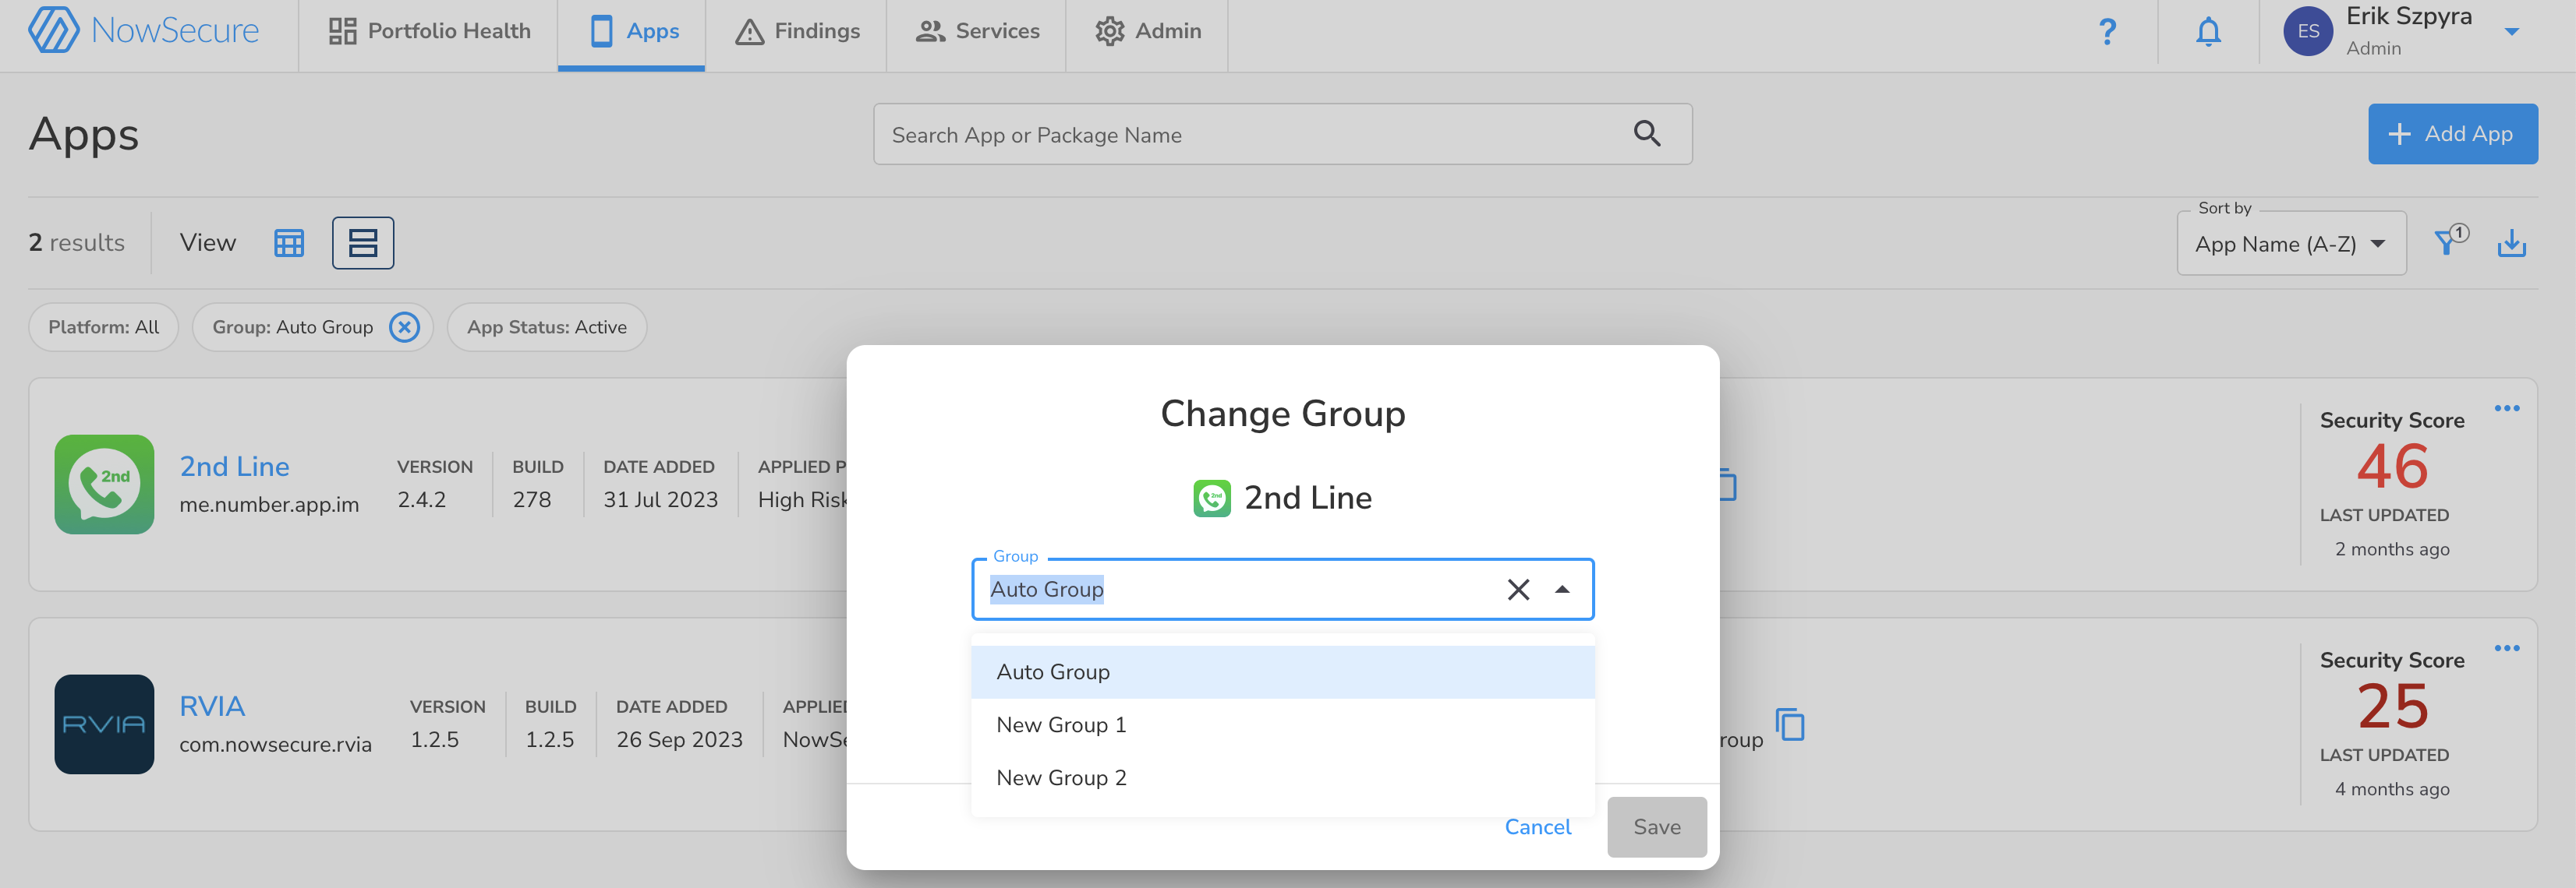This screenshot has width=2576, height=888.
Task: Click the 26 Sep 2023 date added
Action: pos(679,739)
